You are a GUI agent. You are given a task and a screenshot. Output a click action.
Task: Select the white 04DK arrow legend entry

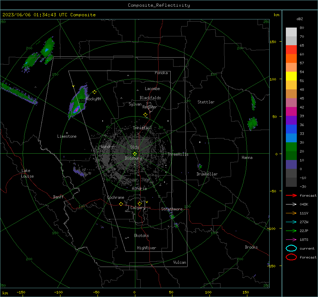[291, 204]
